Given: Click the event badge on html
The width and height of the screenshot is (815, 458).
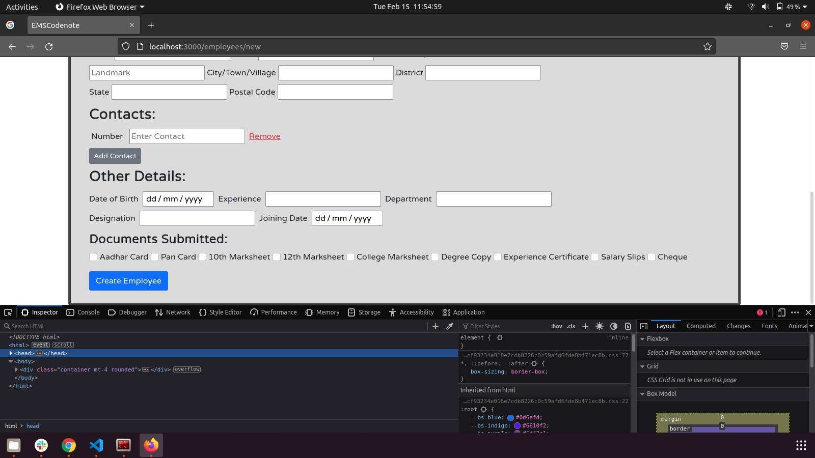Looking at the screenshot, I should click(41, 345).
